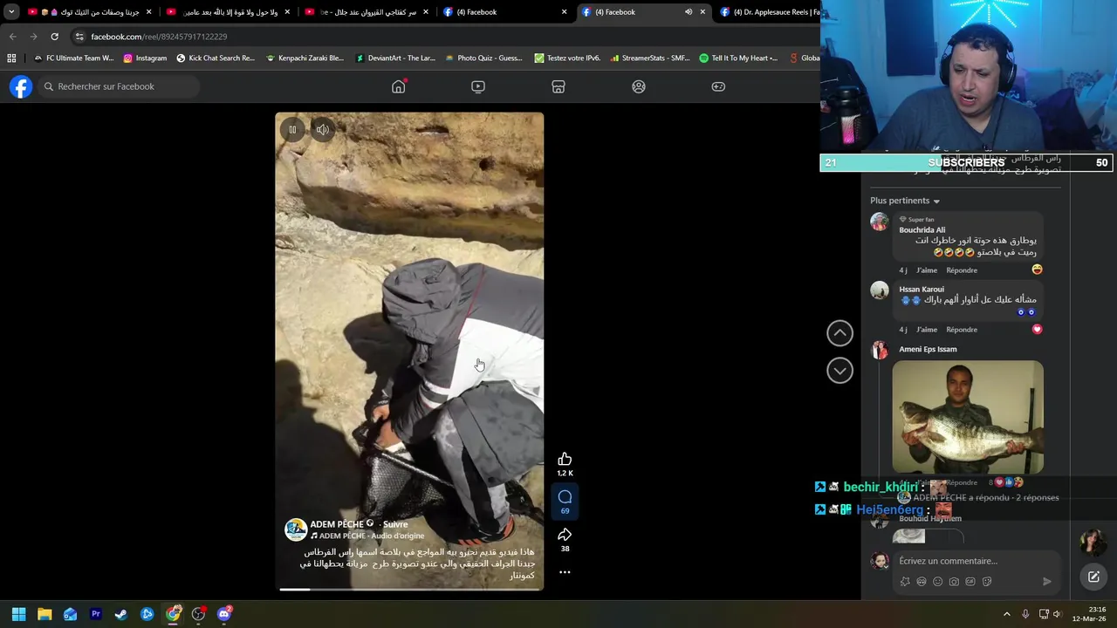1117x628 pixels.
Task: Go to the previous reel with up chevron
Action: [839, 332]
